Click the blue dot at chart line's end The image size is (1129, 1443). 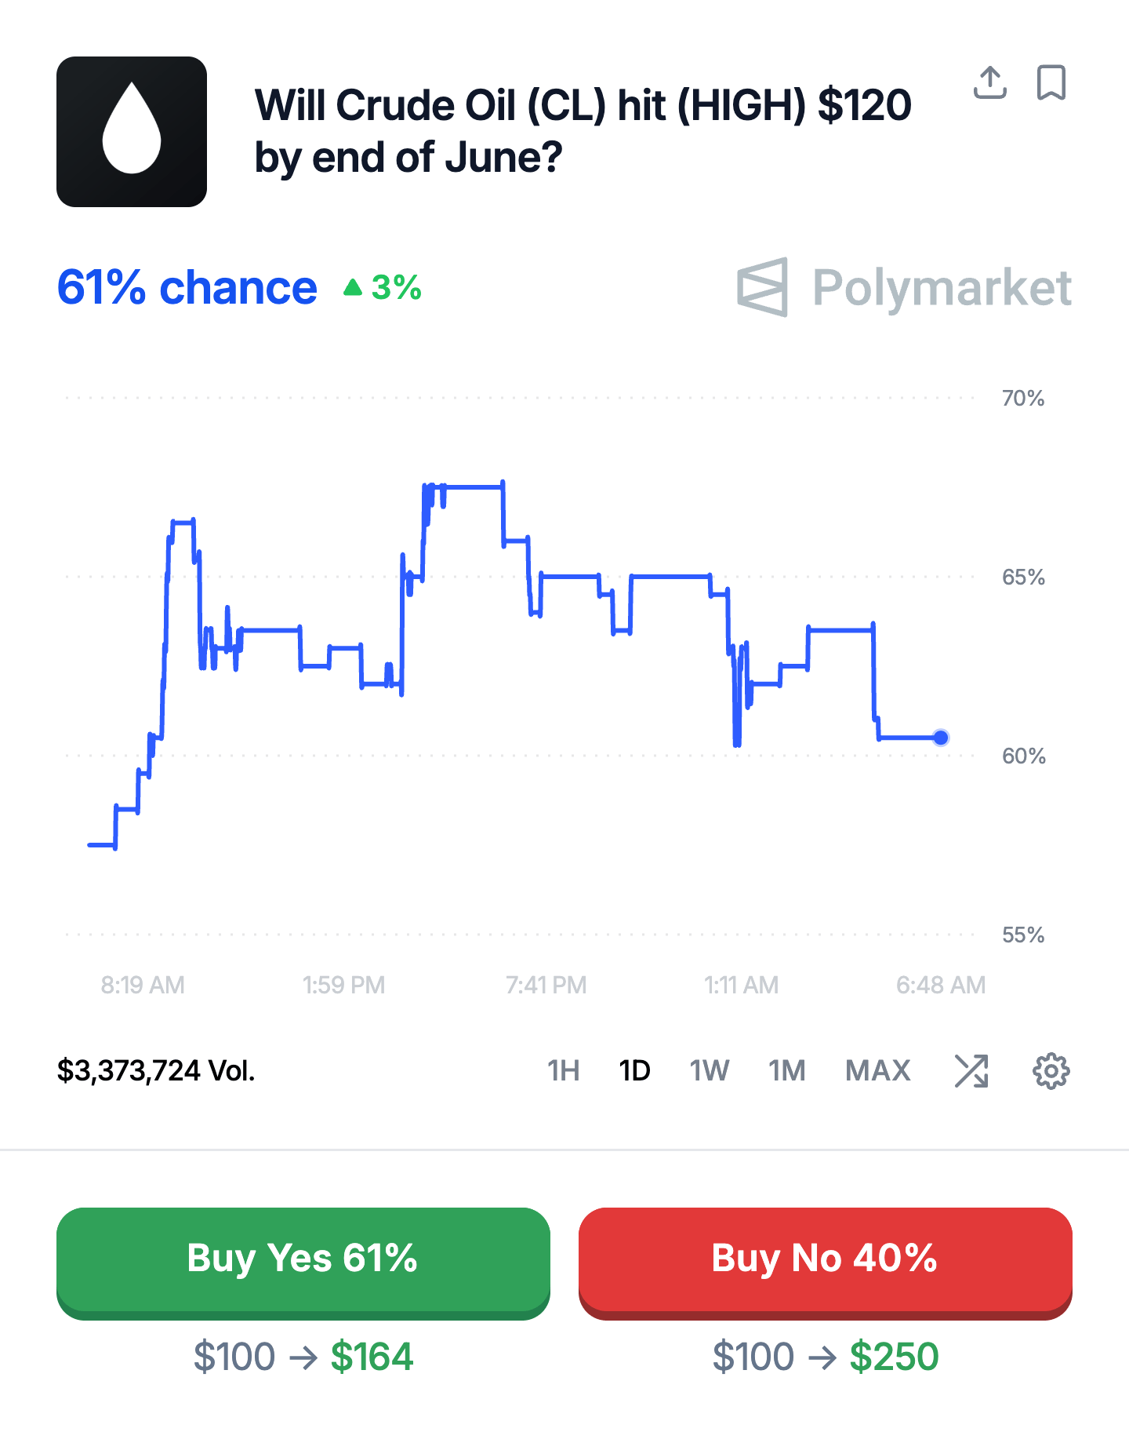[941, 738]
